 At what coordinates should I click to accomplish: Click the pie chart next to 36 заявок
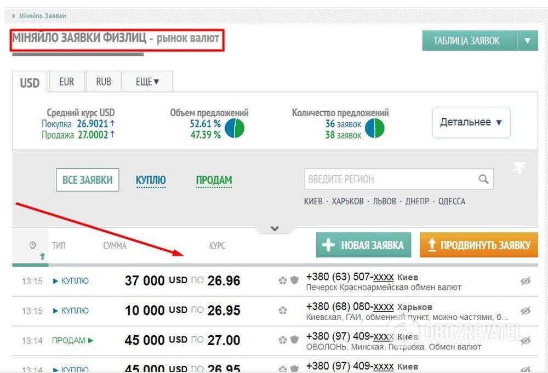click(x=375, y=128)
